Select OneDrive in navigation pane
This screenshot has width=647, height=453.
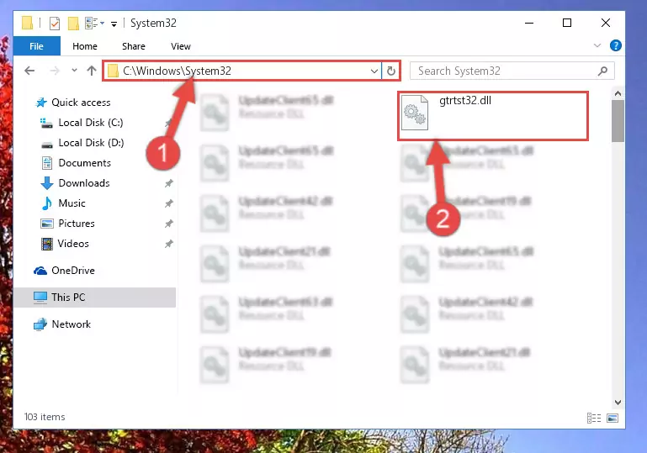coord(65,271)
